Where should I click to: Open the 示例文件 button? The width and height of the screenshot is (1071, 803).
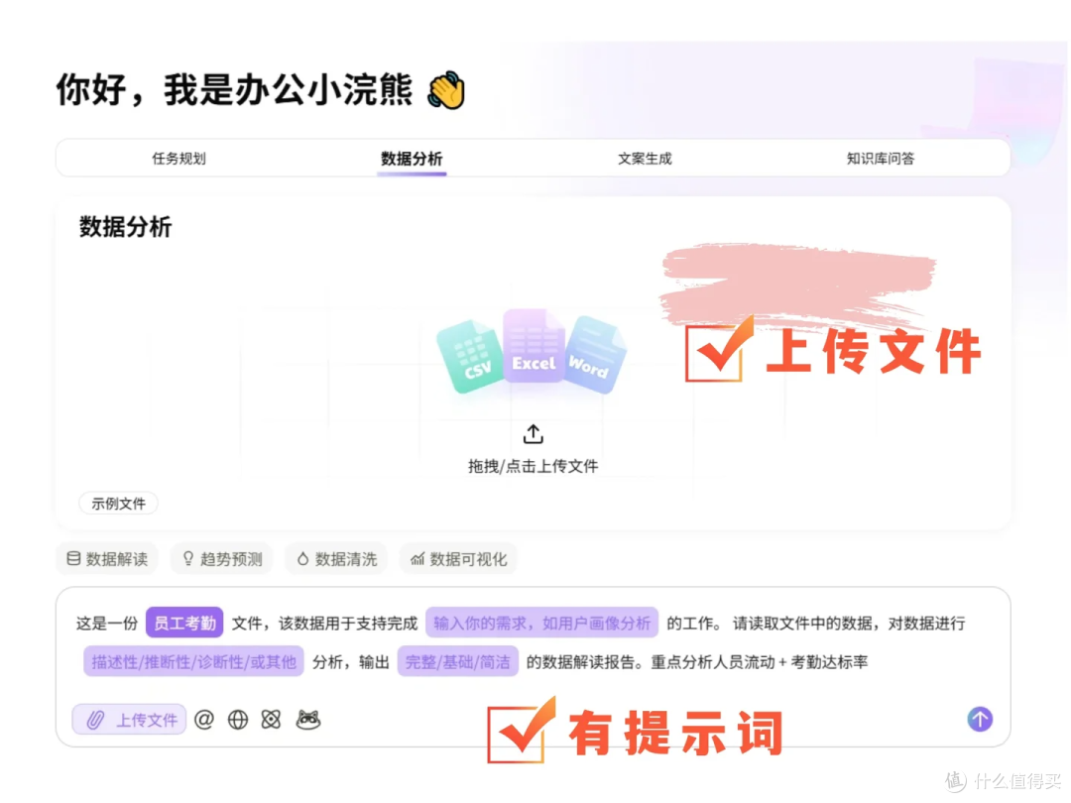[118, 504]
